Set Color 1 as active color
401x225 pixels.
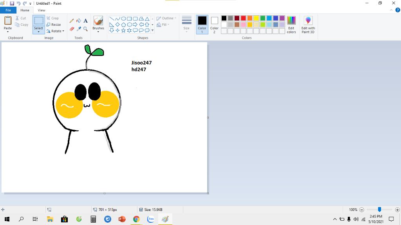tap(202, 25)
